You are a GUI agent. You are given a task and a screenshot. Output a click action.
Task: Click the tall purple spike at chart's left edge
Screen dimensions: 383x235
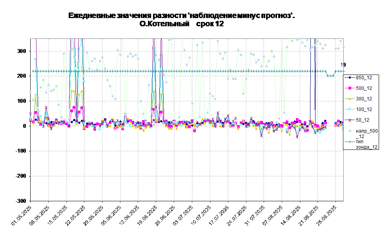36,71
